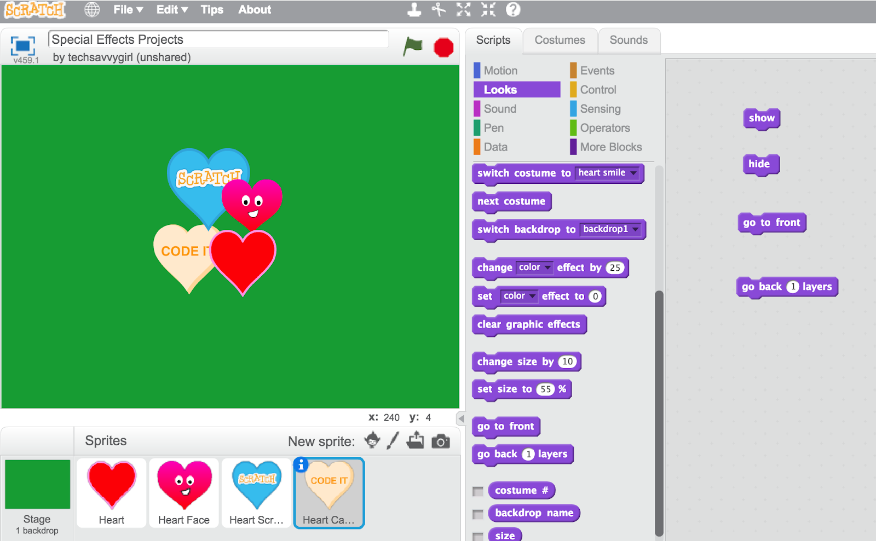Image resolution: width=876 pixels, height=541 pixels.
Task: Click the next costume block in palette
Action: (x=511, y=201)
